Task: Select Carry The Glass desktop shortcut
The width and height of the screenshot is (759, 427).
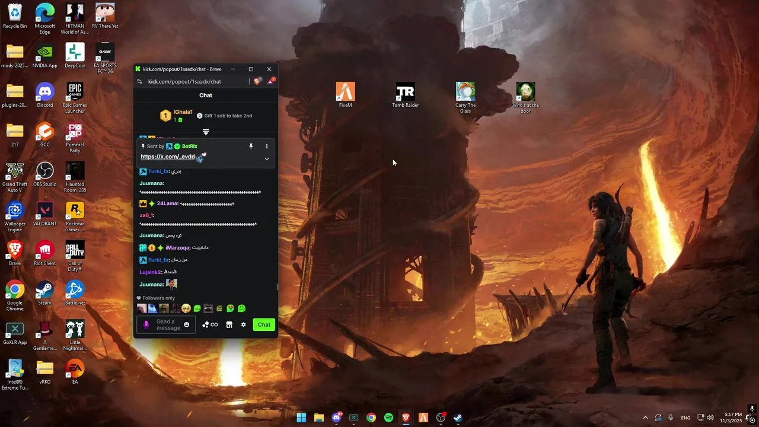Action: tap(465, 98)
